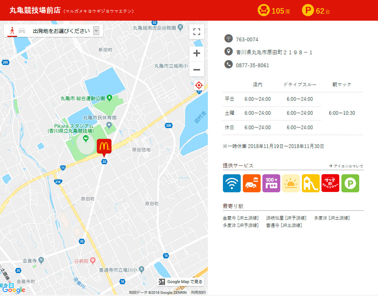Click the 金蔵寺町 map label

(26, 281)
